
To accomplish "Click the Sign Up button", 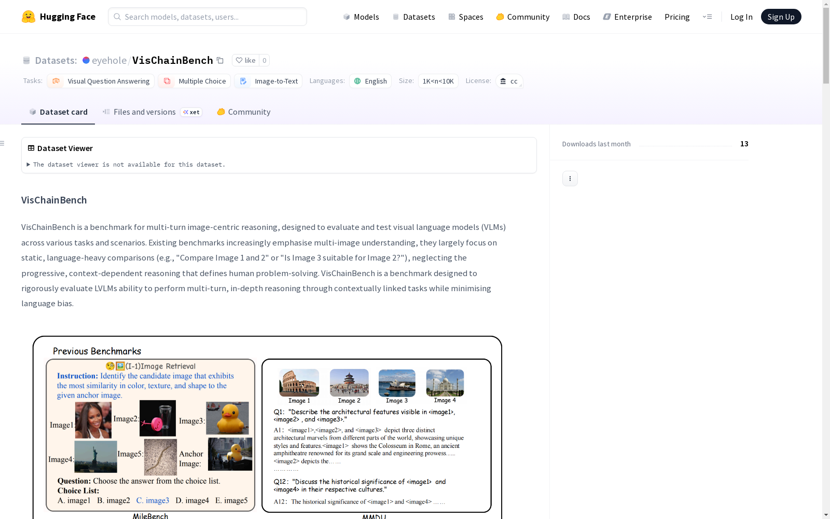I will (x=781, y=17).
